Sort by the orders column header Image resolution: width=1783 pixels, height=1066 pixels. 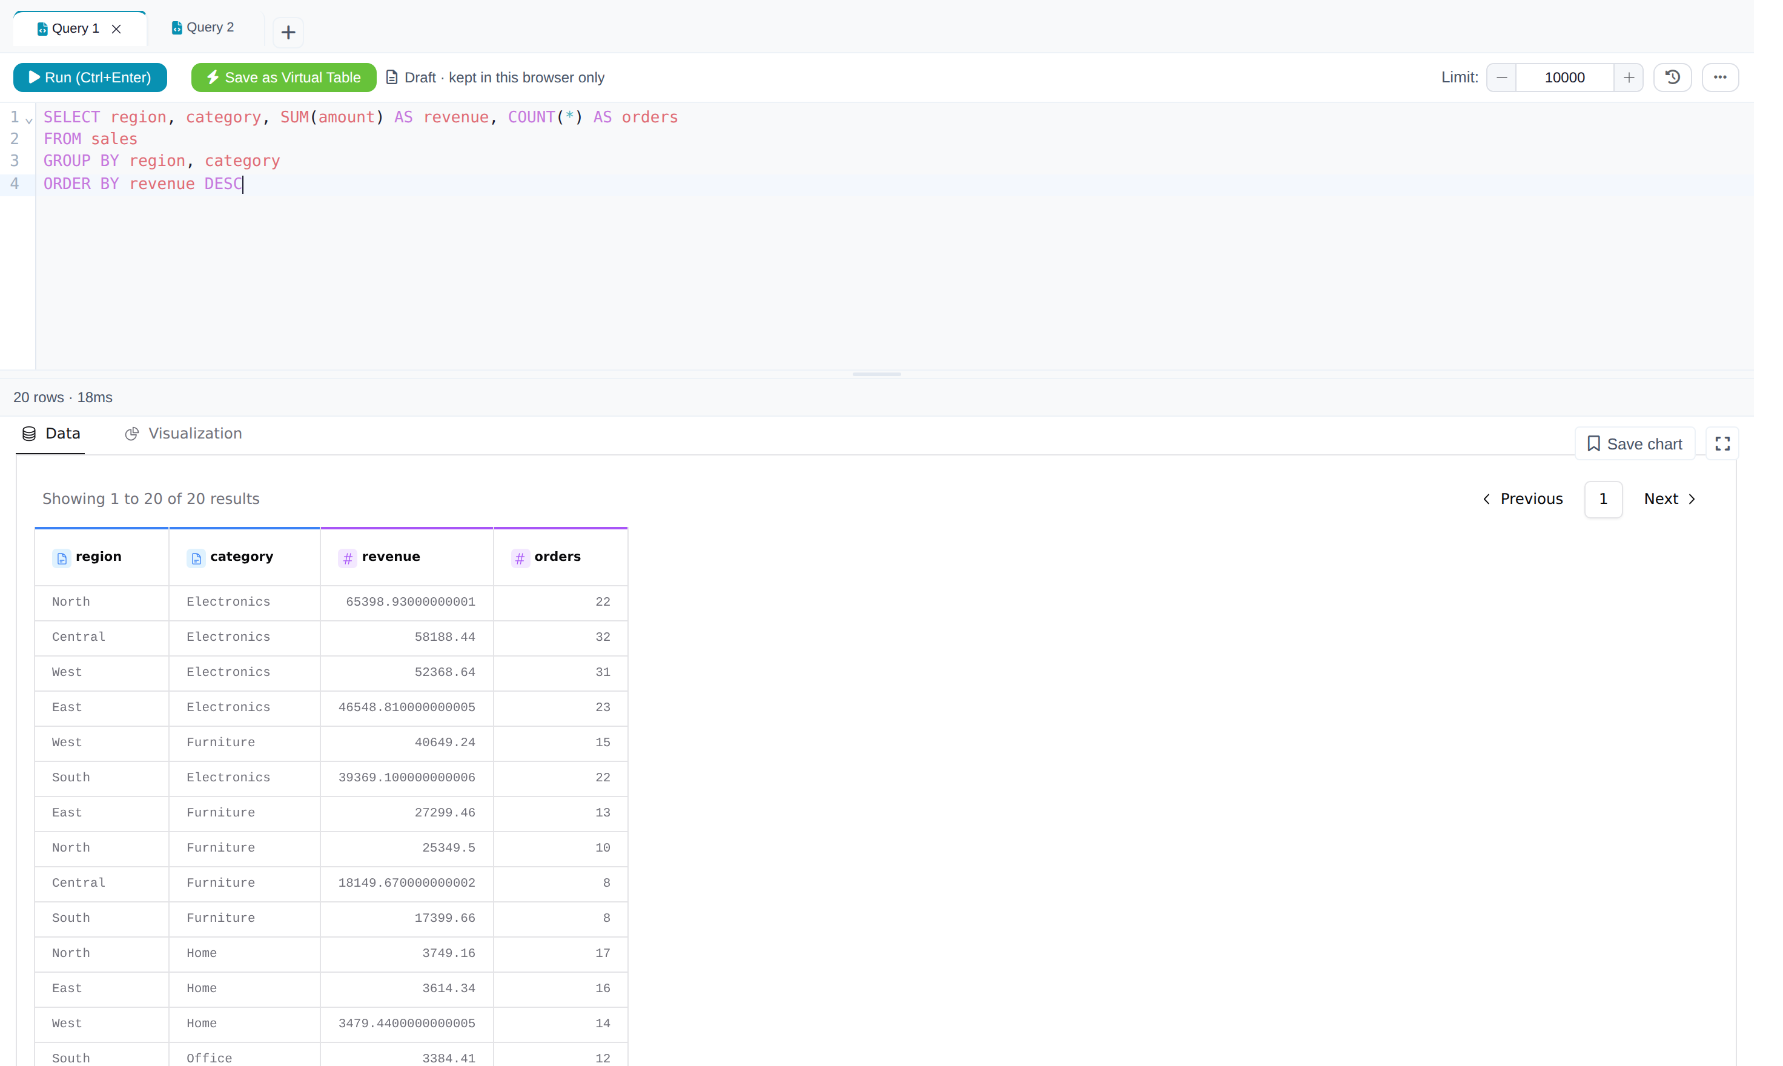[x=560, y=557]
